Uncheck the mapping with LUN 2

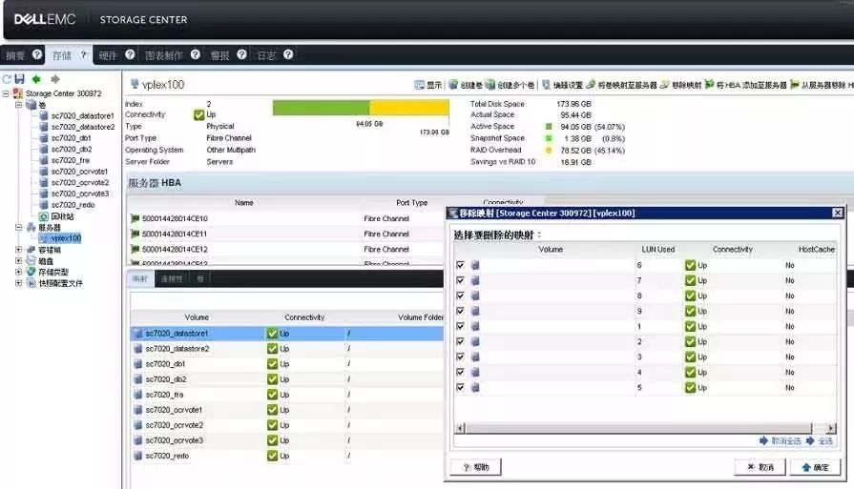click(461, 341)
